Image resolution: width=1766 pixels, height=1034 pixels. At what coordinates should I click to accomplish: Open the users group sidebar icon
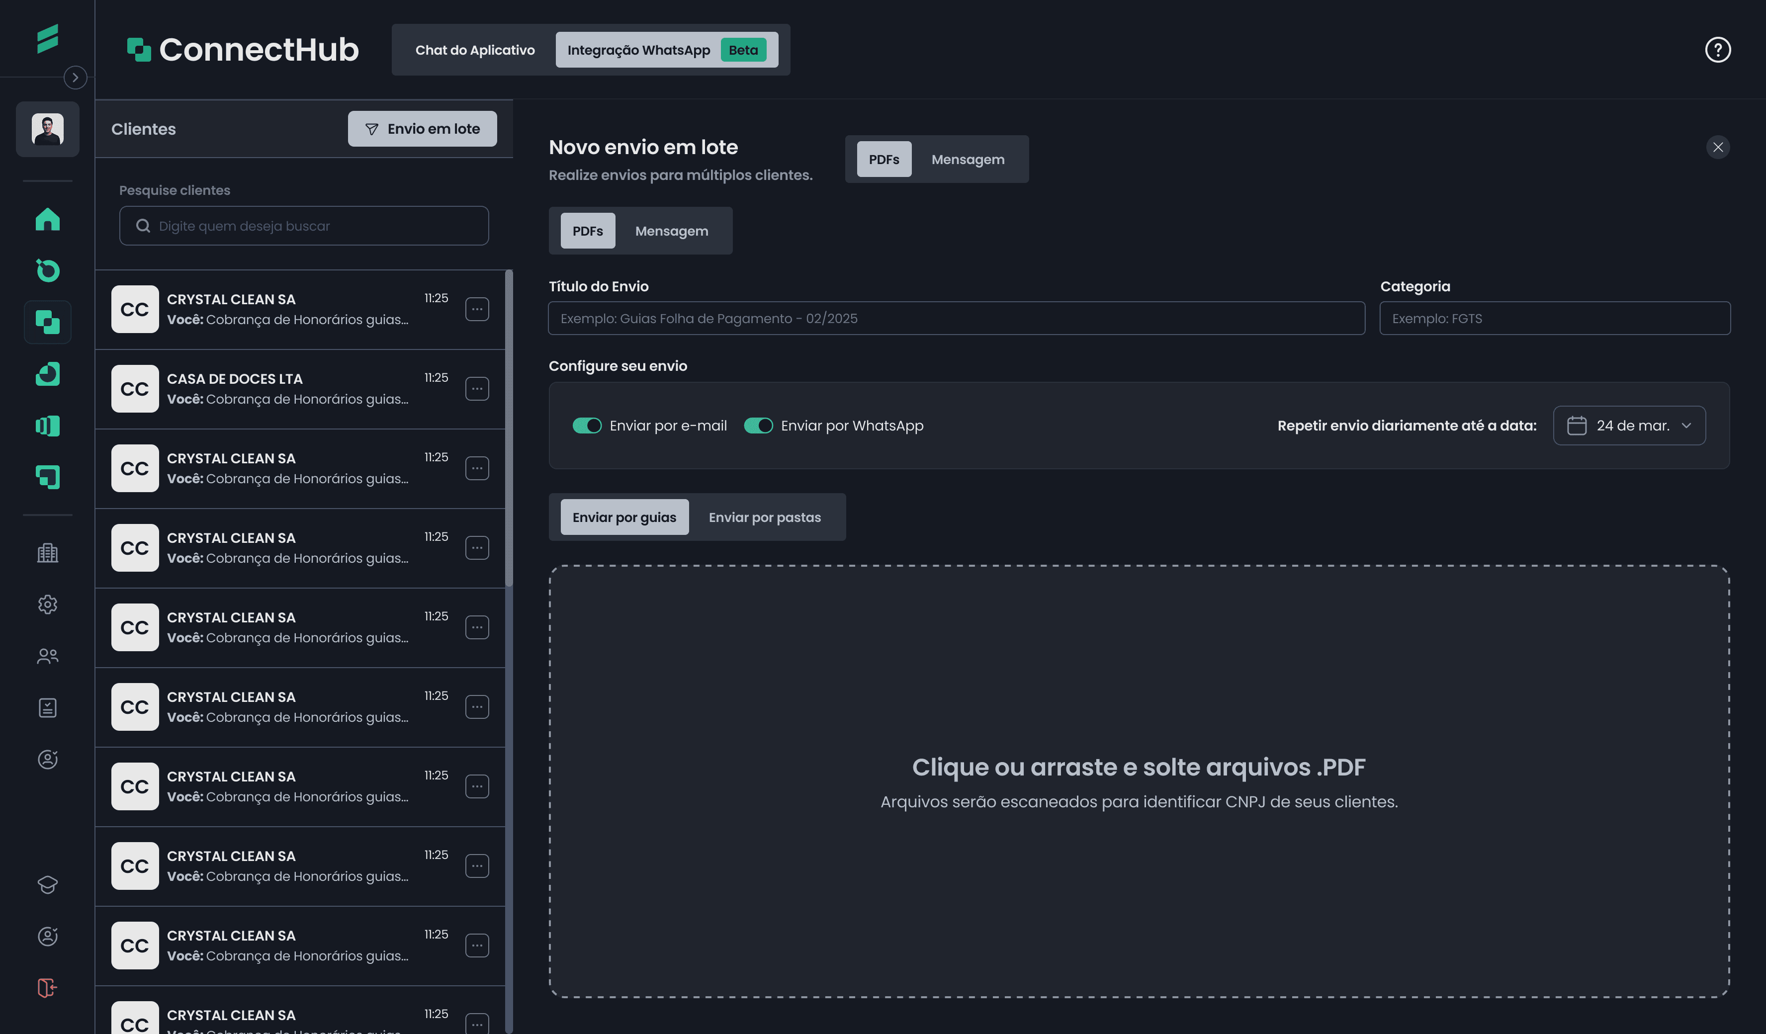(x=48, y=656)
